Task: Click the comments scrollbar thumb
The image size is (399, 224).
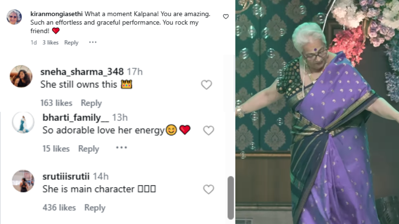Action: (231, 198)
